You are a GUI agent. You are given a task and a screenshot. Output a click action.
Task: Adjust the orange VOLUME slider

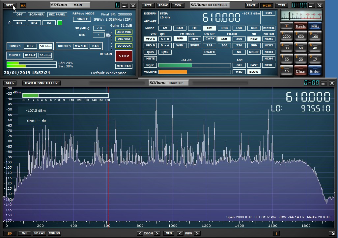click(195, 72)
